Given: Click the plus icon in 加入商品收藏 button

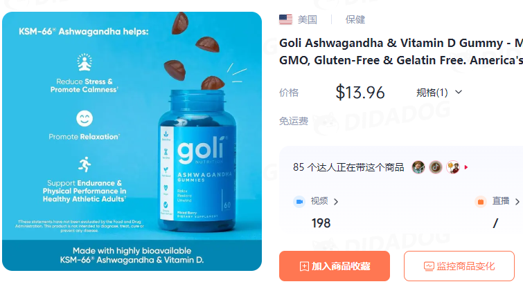Looking at the screenshot, I should click(304, 266).
